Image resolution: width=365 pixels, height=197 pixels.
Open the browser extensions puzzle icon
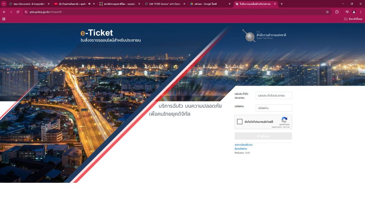pyautogui.click(x=337, y=12)
